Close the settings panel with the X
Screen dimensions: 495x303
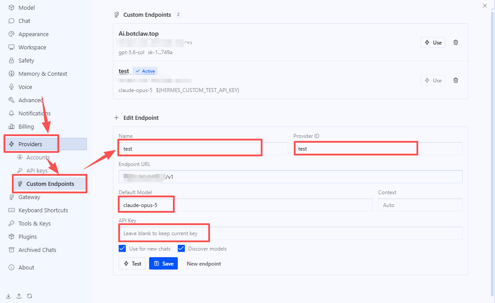485,6
